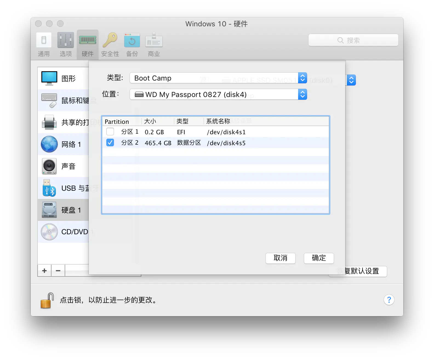
Task: Click the 分区 2 partition name
Action: click(x=130, y=143)
